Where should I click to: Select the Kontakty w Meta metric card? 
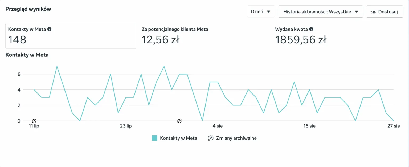click(71, 36)
